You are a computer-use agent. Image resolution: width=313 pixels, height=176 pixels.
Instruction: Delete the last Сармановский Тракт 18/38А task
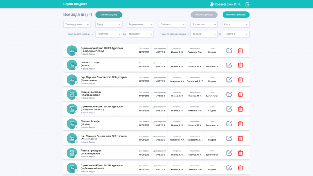click(x=240, y=168)
